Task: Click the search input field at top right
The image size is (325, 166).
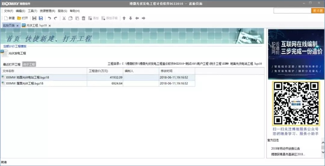Action: (x=292, y=11)
